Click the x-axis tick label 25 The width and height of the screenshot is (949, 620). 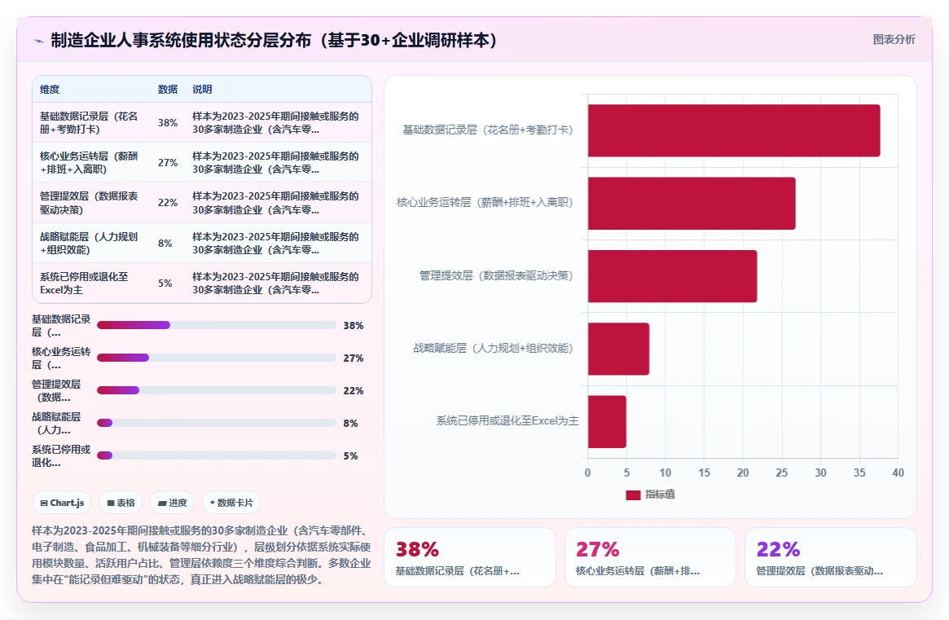click(781, 473)
